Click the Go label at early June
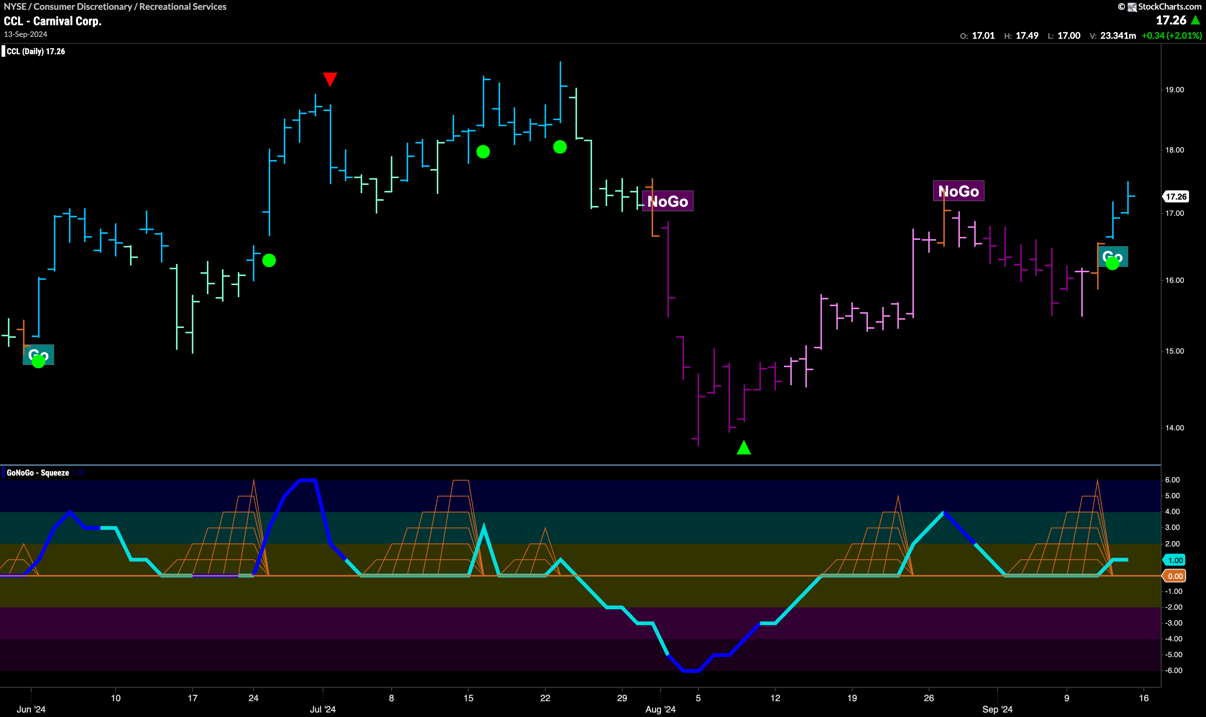 38,355
